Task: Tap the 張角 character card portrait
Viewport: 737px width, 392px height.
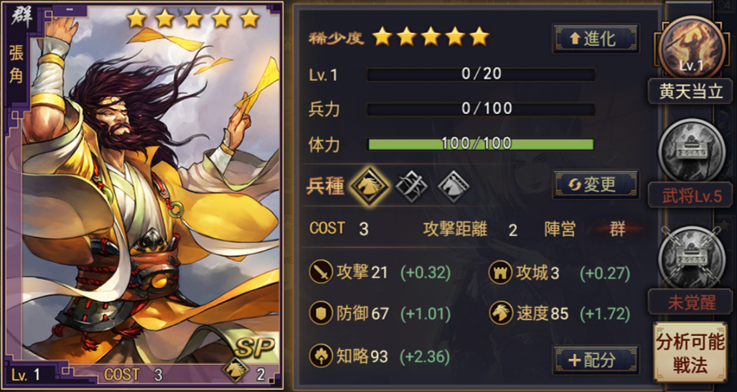Action: click(x=144, y=195)
